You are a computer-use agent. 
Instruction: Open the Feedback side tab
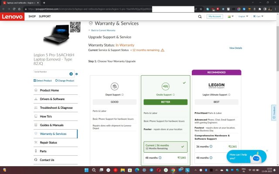click(274, 113)
